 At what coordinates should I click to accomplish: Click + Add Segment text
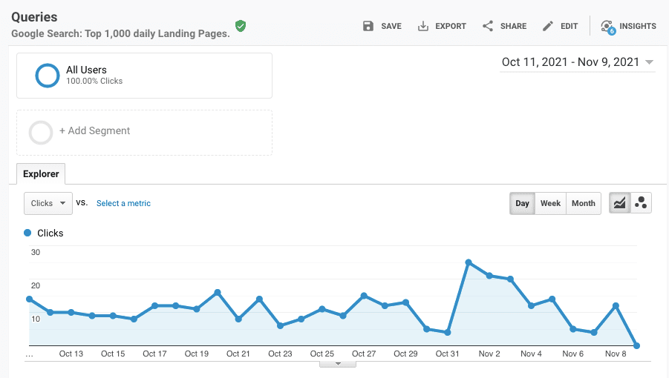click(94, 130)
